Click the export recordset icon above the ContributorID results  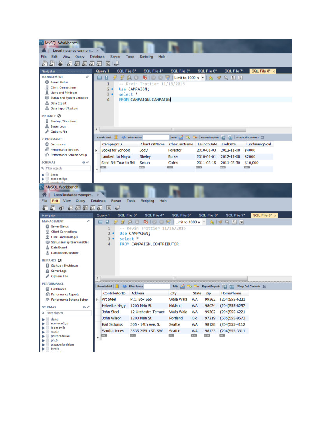coord(225,286)
